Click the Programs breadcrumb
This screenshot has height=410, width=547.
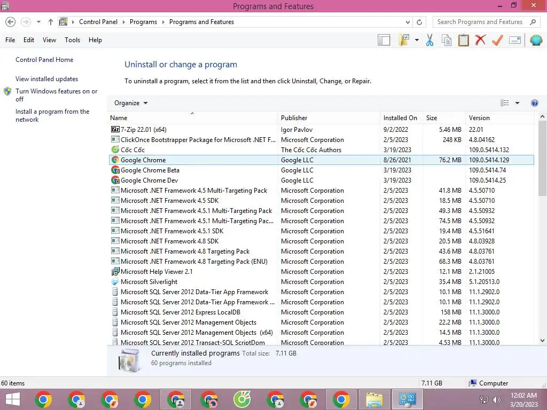(143, 22)
